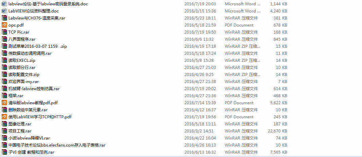Click the date 2016/6/13 16:32
This screenshot has height=157, width=362.
200,152
